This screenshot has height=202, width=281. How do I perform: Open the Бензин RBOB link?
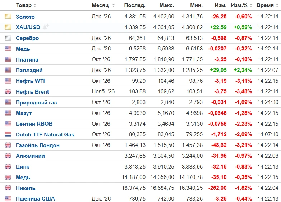click(34, 124)
